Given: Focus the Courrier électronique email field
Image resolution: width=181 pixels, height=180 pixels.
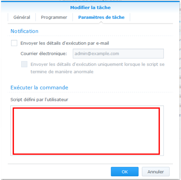Looking at the screenshot, I should coord(118,54).
